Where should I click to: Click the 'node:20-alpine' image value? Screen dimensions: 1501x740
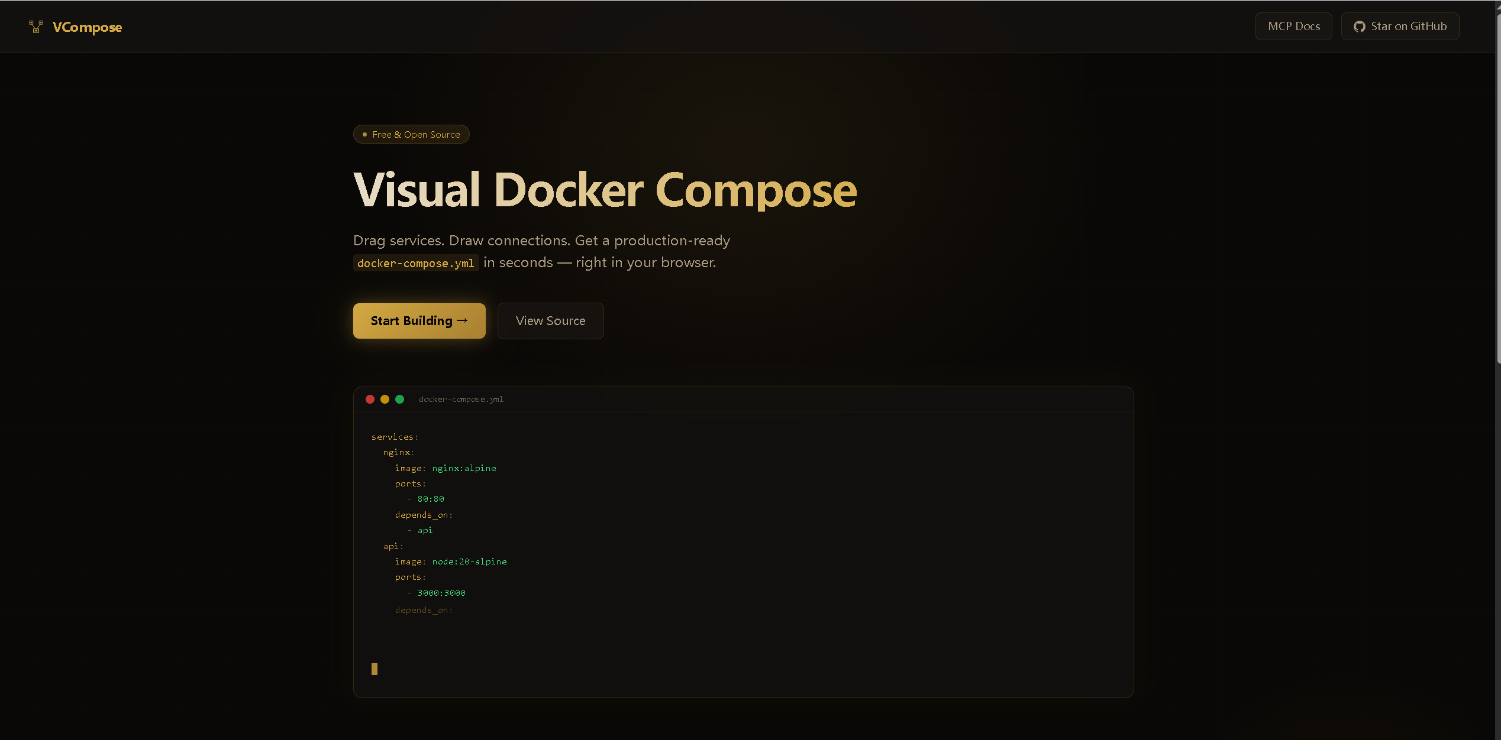469,562
